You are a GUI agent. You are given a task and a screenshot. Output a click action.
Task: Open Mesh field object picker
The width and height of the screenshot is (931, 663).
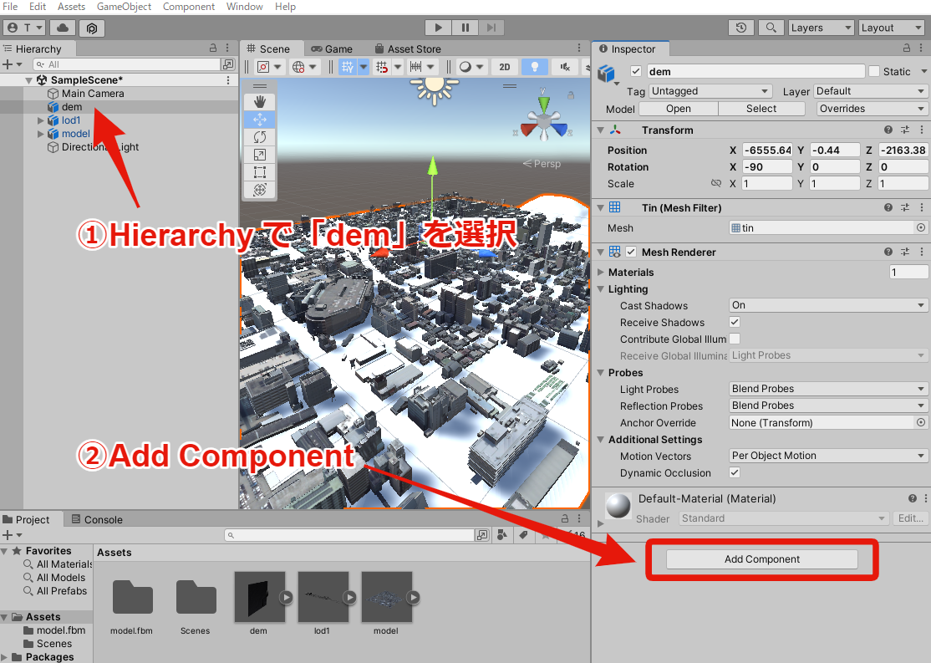tap(920, 227)
